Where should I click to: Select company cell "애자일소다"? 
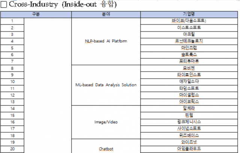(x=189, y=82)
